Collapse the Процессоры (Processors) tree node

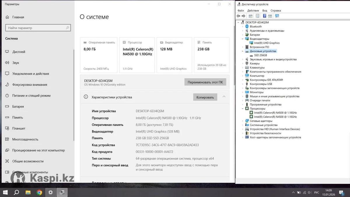click(x=242, y=109)
